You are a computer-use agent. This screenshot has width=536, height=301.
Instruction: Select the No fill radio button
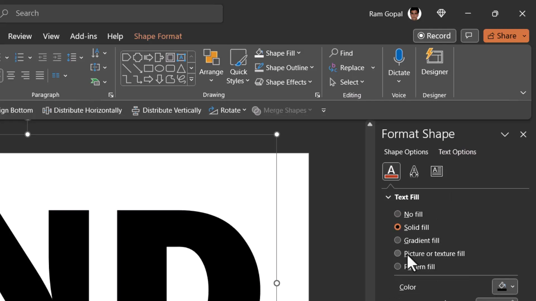[x=397, y=214]
